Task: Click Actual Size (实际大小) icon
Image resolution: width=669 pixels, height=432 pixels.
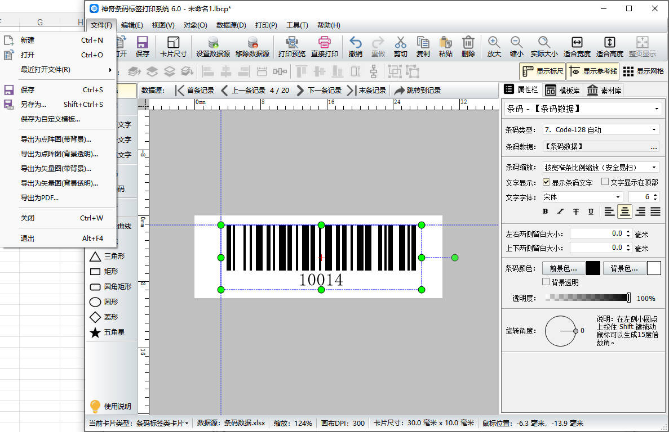Action: (544, 46)
